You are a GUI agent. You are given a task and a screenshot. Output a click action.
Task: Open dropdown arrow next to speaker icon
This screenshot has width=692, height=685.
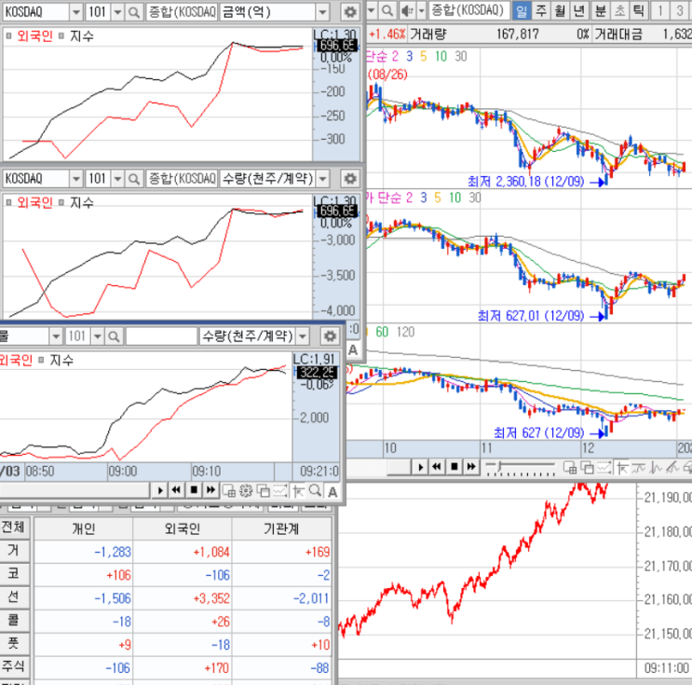click(422, 10)
